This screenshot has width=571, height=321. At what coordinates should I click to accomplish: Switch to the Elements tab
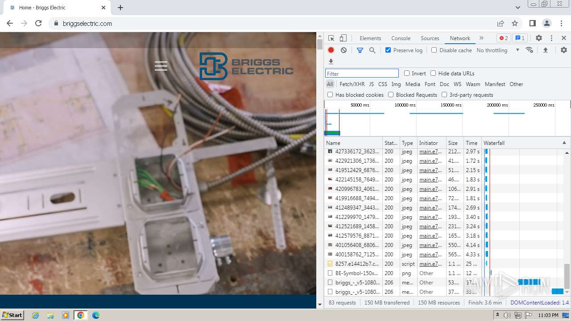370,38
